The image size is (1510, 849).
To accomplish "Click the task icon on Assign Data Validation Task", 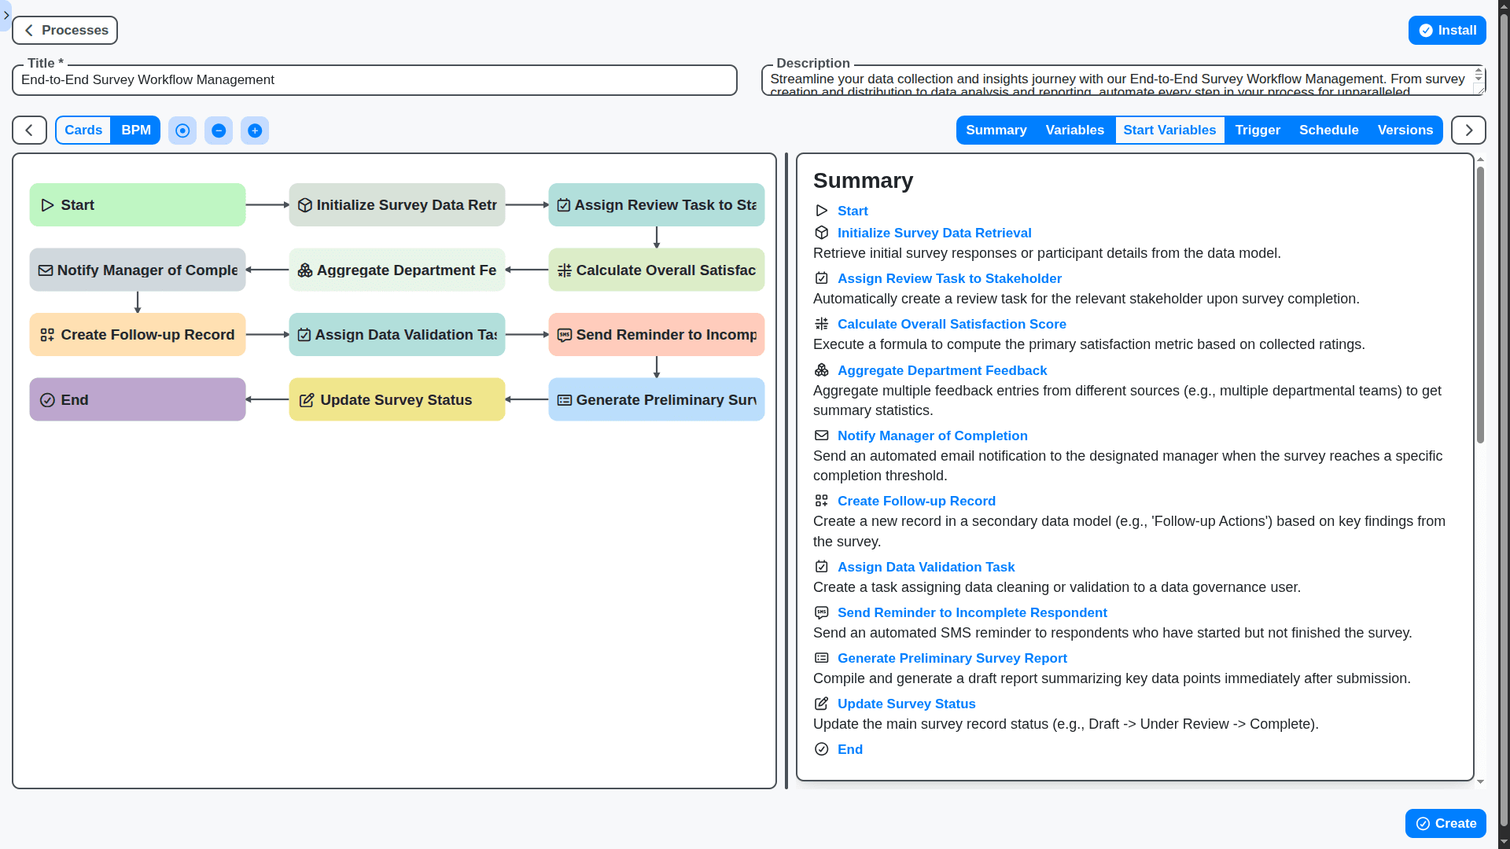I will click(305, 334).
